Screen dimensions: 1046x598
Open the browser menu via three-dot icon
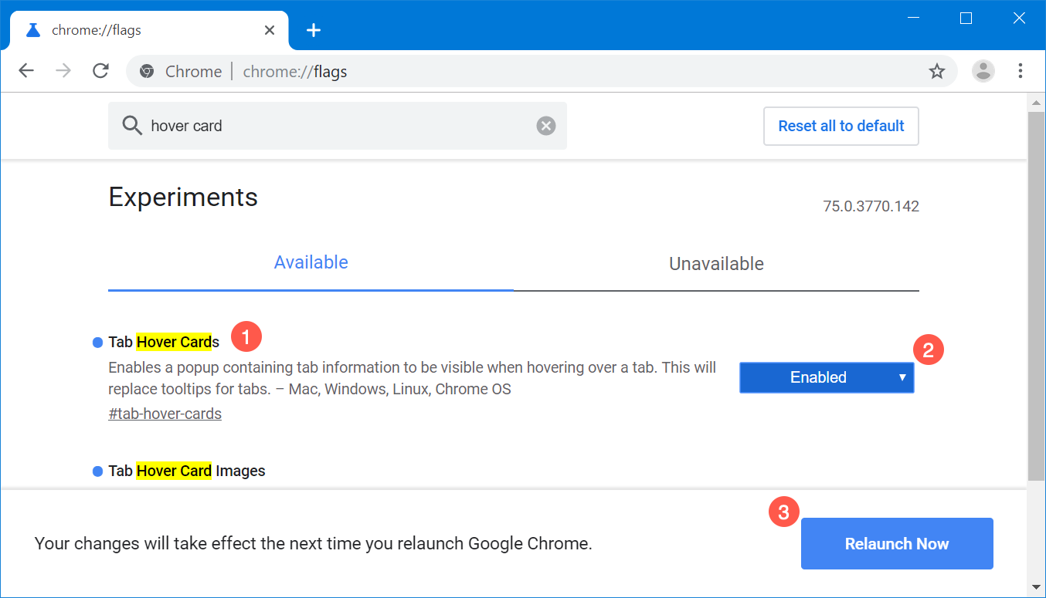1021,71
